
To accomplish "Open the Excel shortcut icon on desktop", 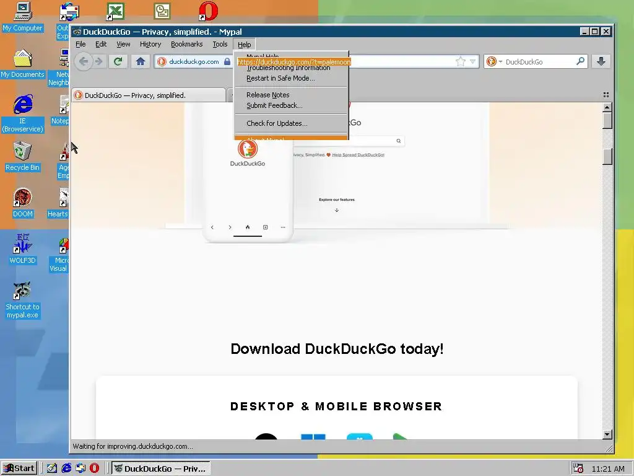I will point(115,11).
